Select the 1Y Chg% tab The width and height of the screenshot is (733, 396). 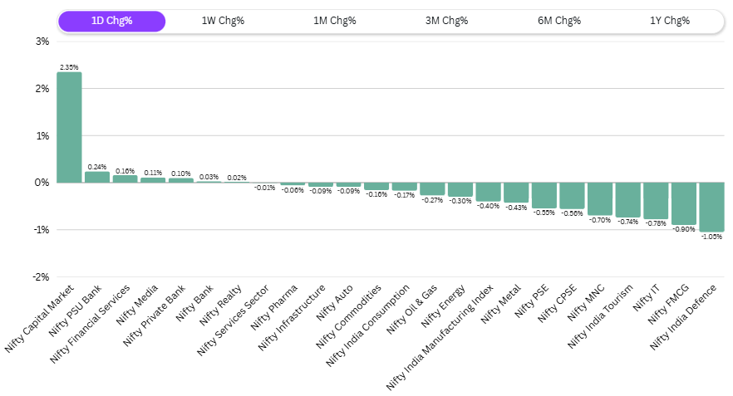[x=669, y=21]
